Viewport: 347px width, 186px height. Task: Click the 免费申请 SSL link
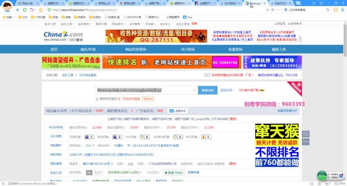pos(194,172)
